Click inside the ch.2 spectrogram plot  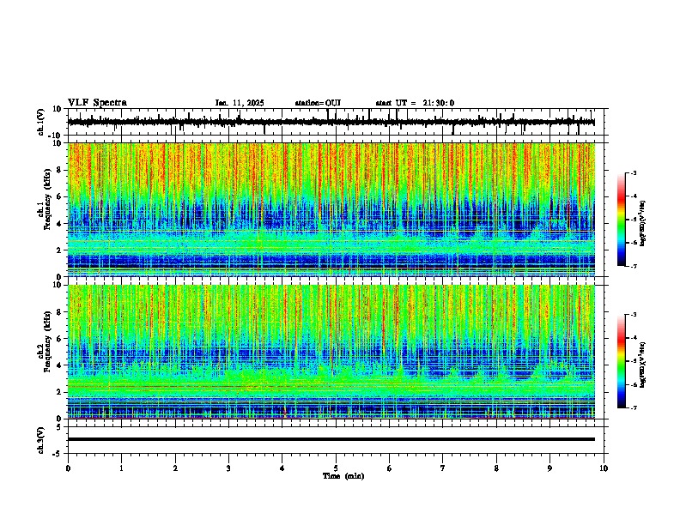[x=331, y=352]
